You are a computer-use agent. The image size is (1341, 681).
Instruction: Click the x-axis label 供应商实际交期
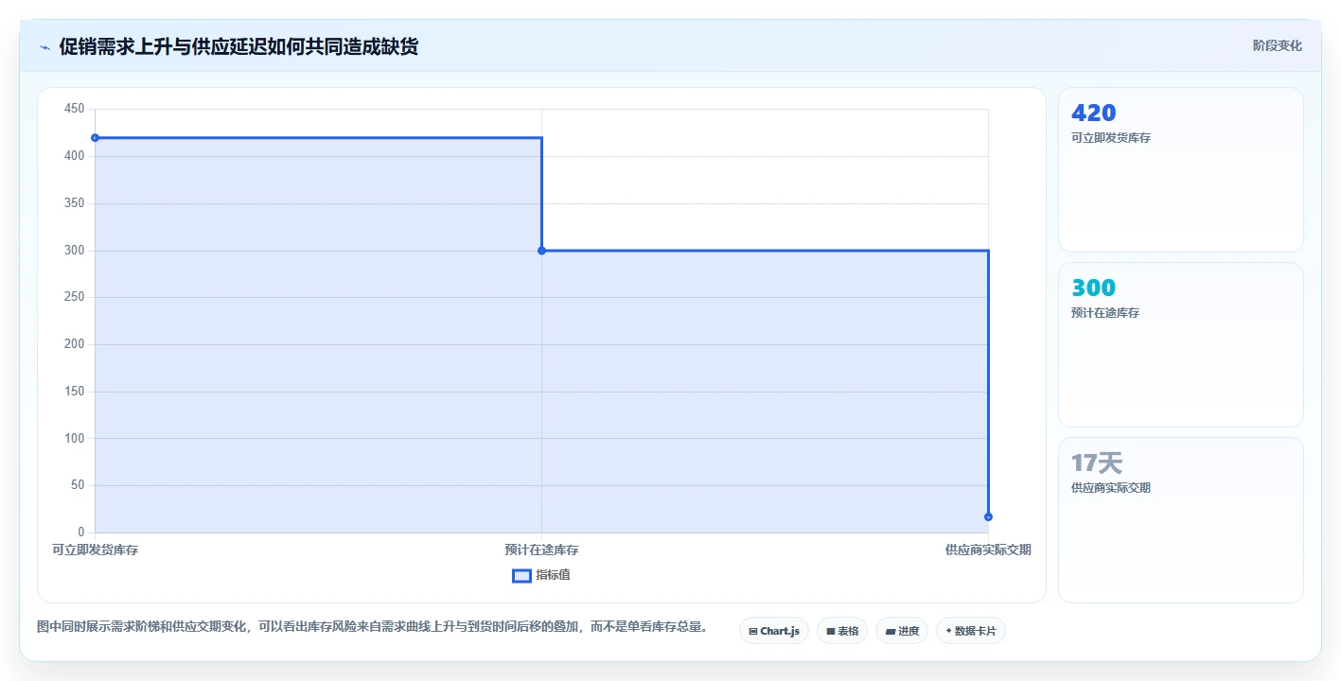tap(988, 550)
